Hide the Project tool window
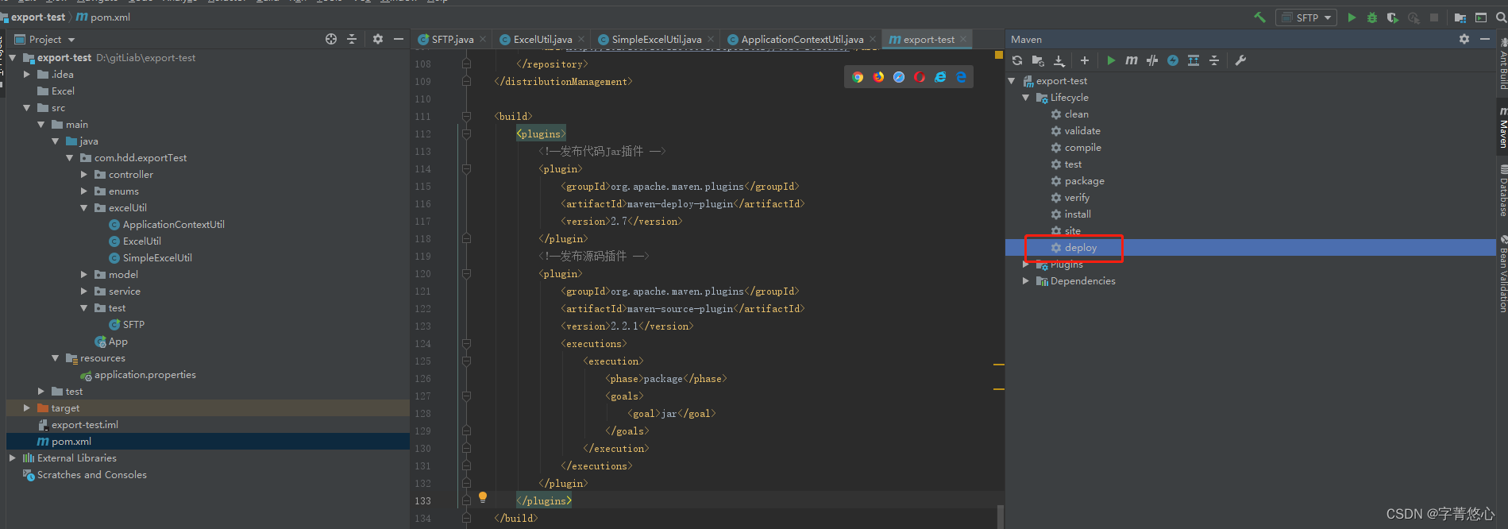1508x529 pixels. (399, 39)
